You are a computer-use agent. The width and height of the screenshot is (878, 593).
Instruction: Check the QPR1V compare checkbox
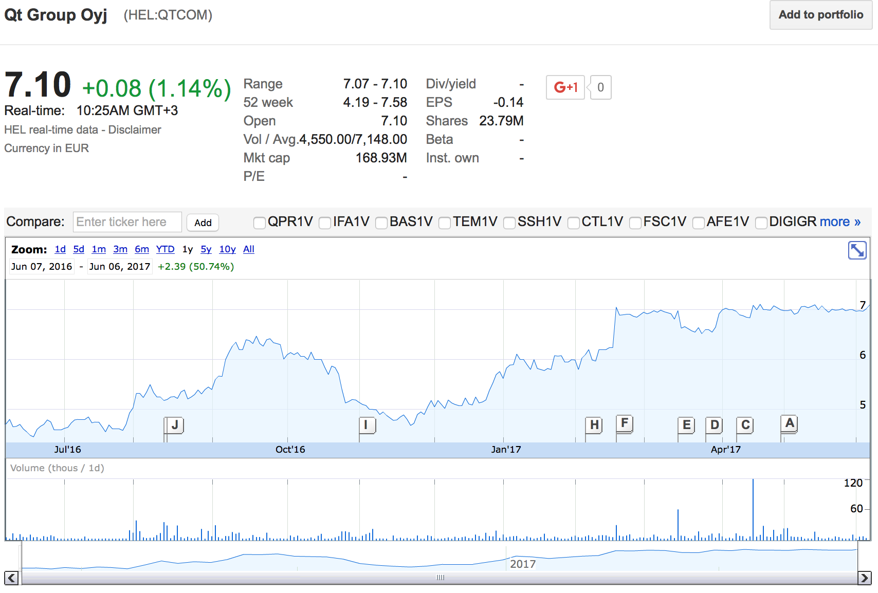click(260, 223)
